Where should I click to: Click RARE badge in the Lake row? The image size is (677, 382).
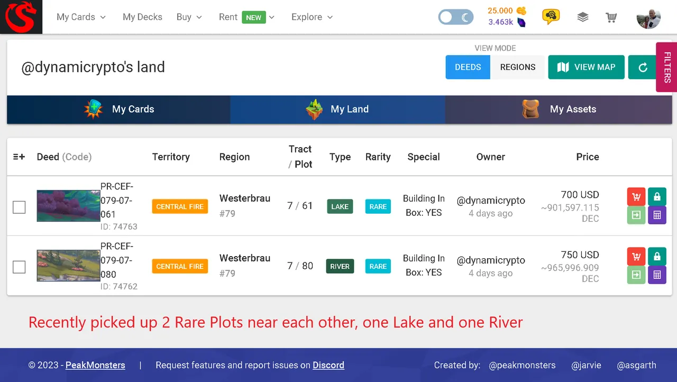pyautogui.click(x=378, y=206)
